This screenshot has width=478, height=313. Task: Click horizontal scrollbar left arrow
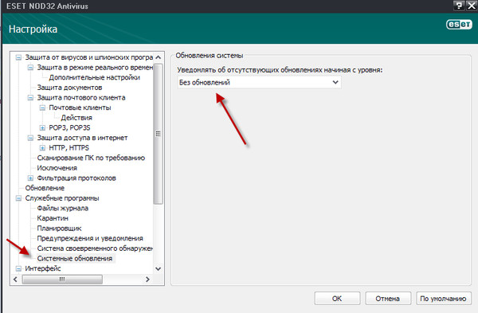click(16, 280)
